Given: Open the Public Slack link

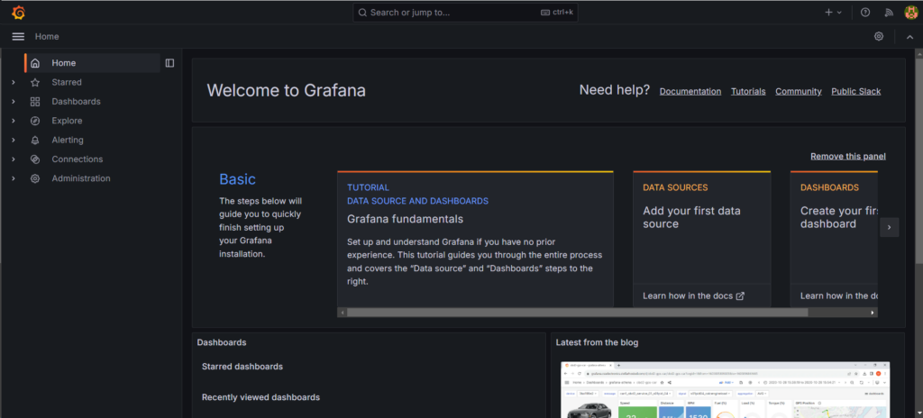Looking at the screenshot, I should tap(856, 91).
